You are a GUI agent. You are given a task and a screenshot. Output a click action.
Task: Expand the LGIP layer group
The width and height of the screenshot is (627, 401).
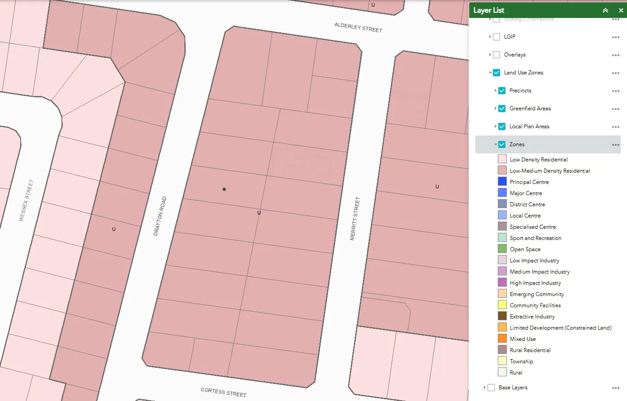click(490, 37)
